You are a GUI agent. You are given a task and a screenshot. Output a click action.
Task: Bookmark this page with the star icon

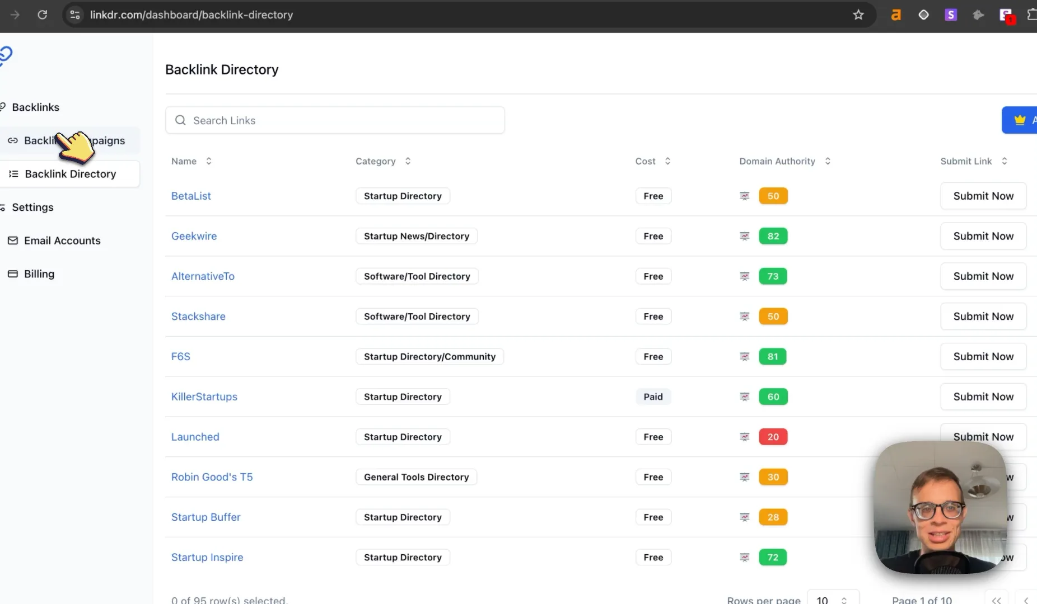[858, 15]
